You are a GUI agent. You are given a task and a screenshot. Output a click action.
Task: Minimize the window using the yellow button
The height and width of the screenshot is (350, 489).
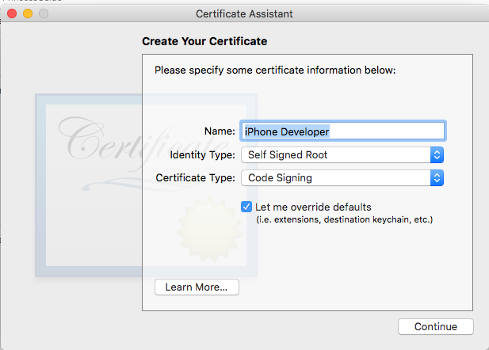pyautogui.click(x=28, y=13)
